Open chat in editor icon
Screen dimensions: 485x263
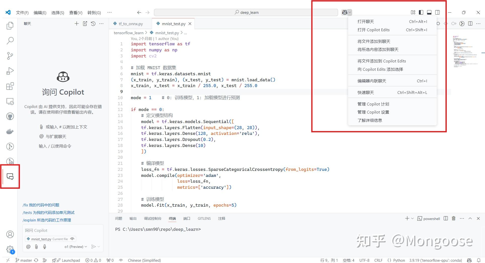(x=85, y=24)
